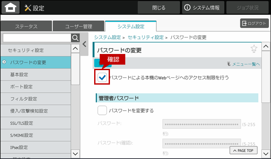Image resolution: width=271 pixels, height=159 pixels.
Task: Click the ログアウト button
Action: (254, 23)
